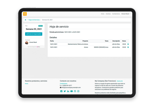
Task: Expand Ernest Reed user dropdown
Action: point(126,14)
